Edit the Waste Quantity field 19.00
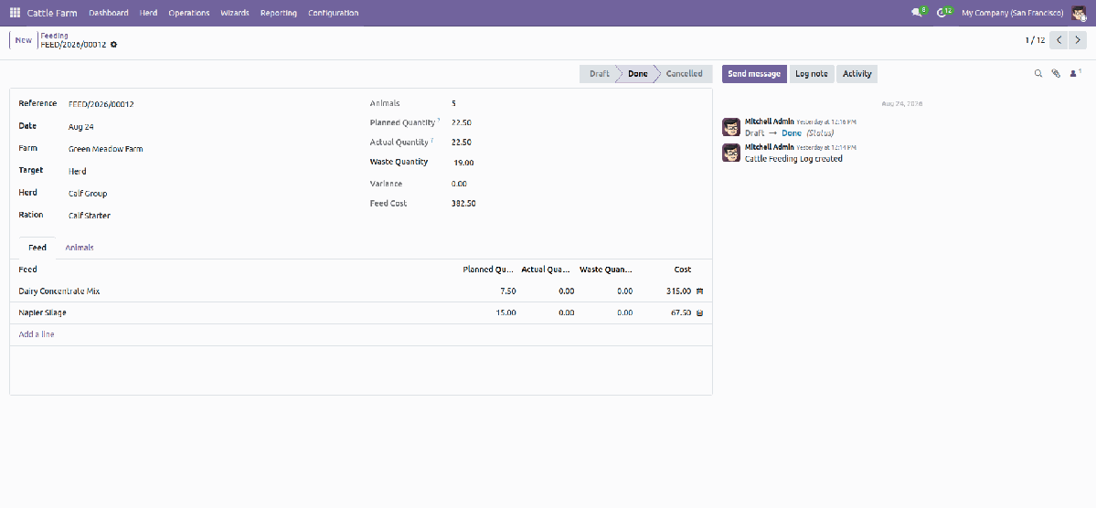 578,162
